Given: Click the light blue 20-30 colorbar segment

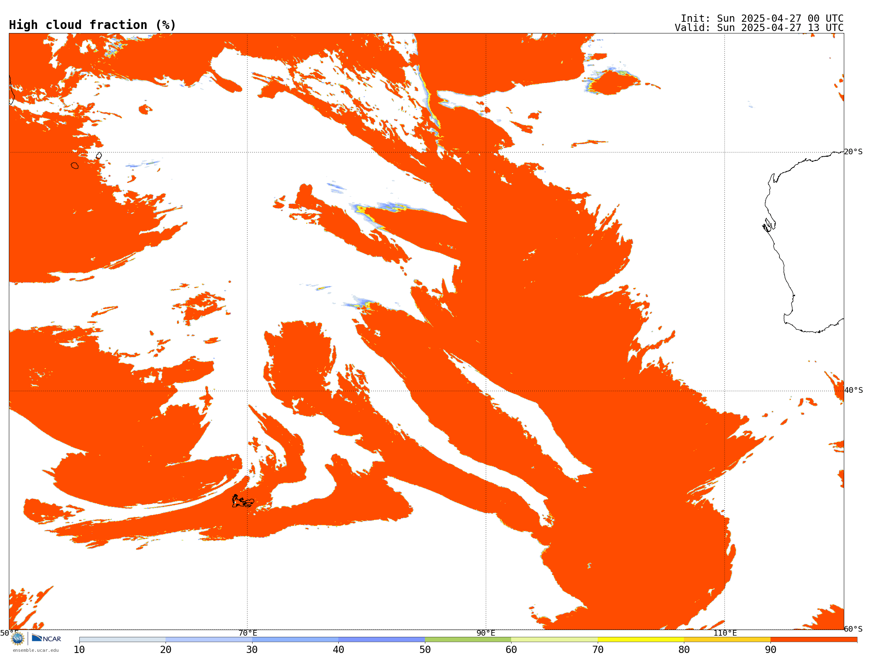Looking at the screenshot, I should [209, 640].
